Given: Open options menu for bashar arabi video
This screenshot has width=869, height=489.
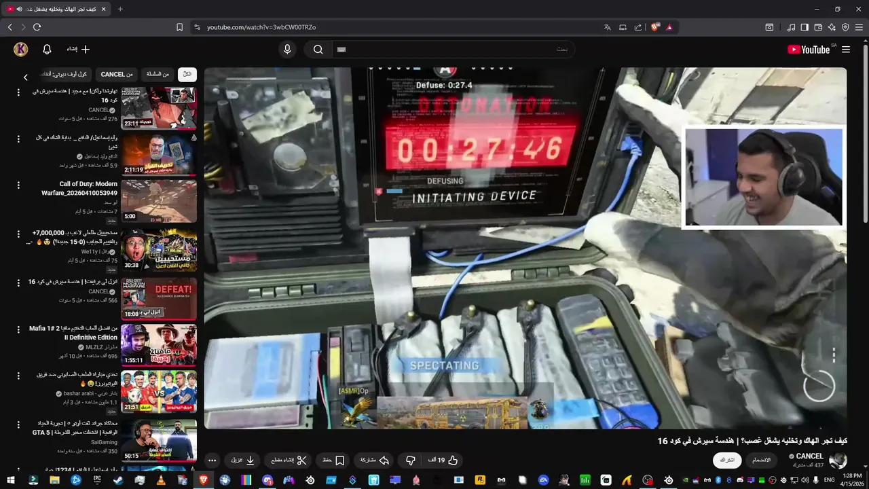Looking at the screenshot, I should pos(18,376).
